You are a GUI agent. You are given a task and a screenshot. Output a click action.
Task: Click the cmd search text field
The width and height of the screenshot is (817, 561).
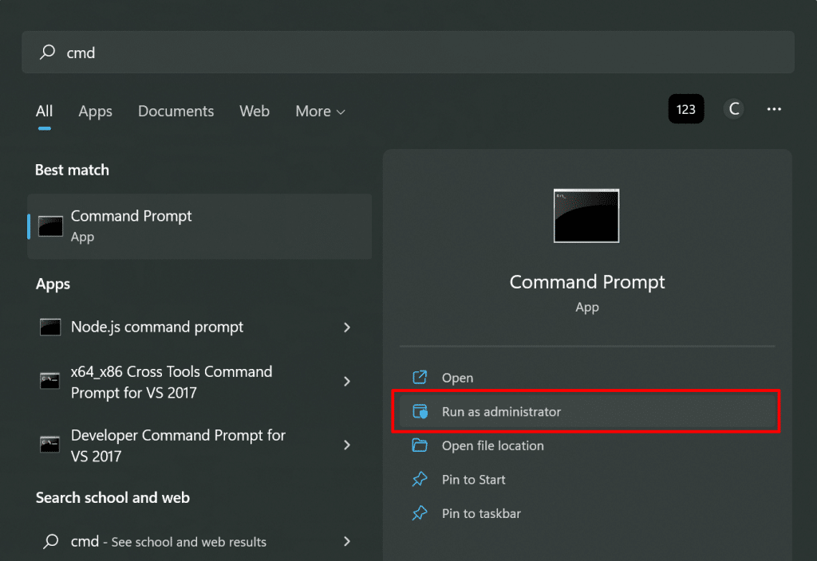pyautogui.click(x=408, y=52)
